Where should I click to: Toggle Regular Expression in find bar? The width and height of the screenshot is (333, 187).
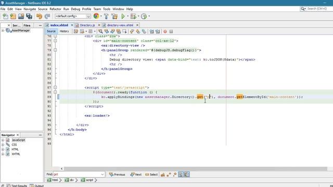tap(175, 175)
